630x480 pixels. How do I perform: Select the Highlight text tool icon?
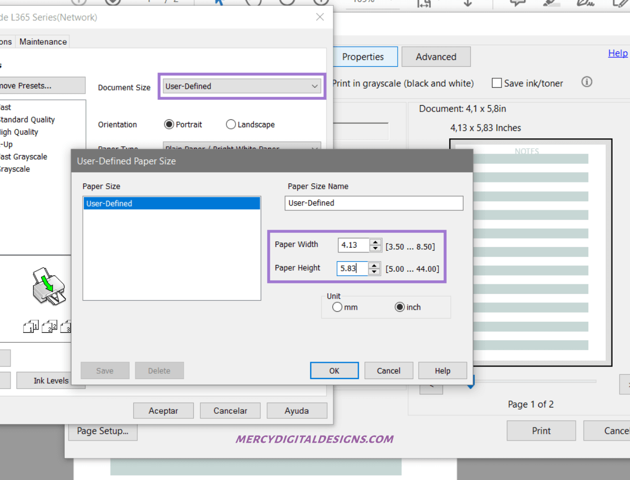[x=550, y=3]
